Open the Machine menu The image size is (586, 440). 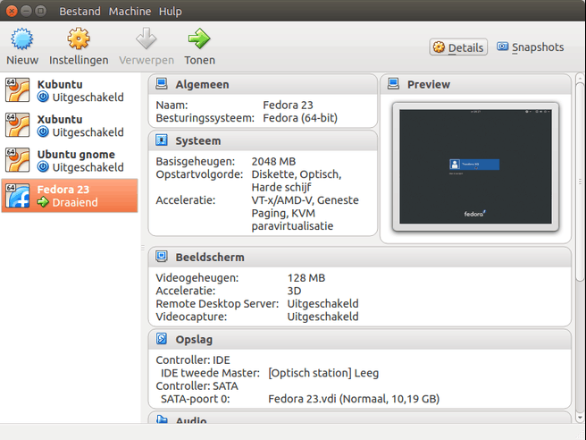click(130, 12)
